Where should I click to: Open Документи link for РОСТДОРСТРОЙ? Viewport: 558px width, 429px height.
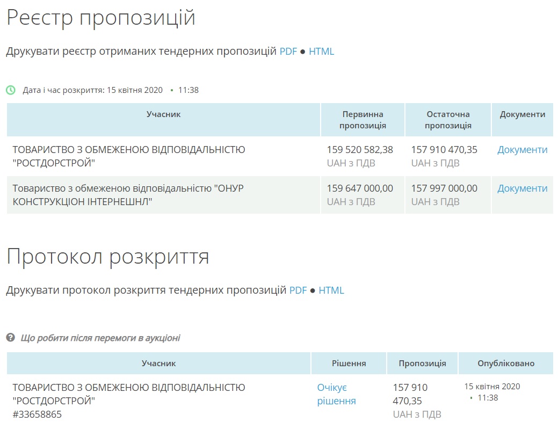[522, 150]
